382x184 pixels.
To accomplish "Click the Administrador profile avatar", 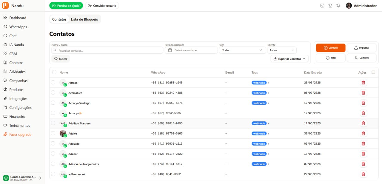I will tap(349, 6).
